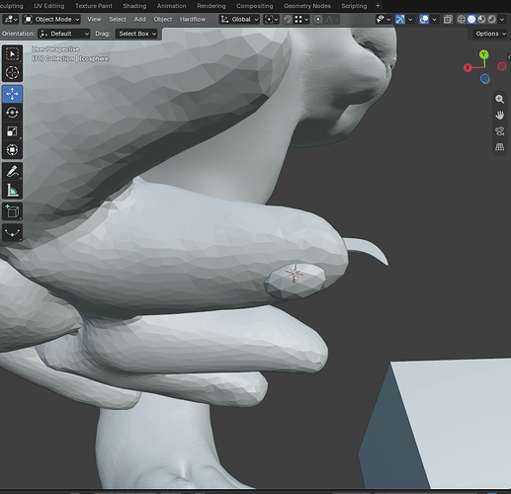Open the Hardflow menu
The height and width of the screenshot is (494, 511).
tap(193, 20)
